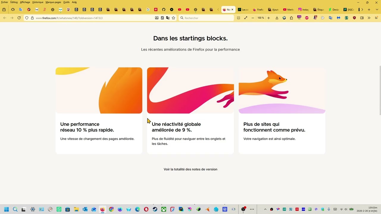
Task: Click the heading Plus de sites qui fonctionnent comme prévu.
Action: pyautogui.click(x=274, y=127)
